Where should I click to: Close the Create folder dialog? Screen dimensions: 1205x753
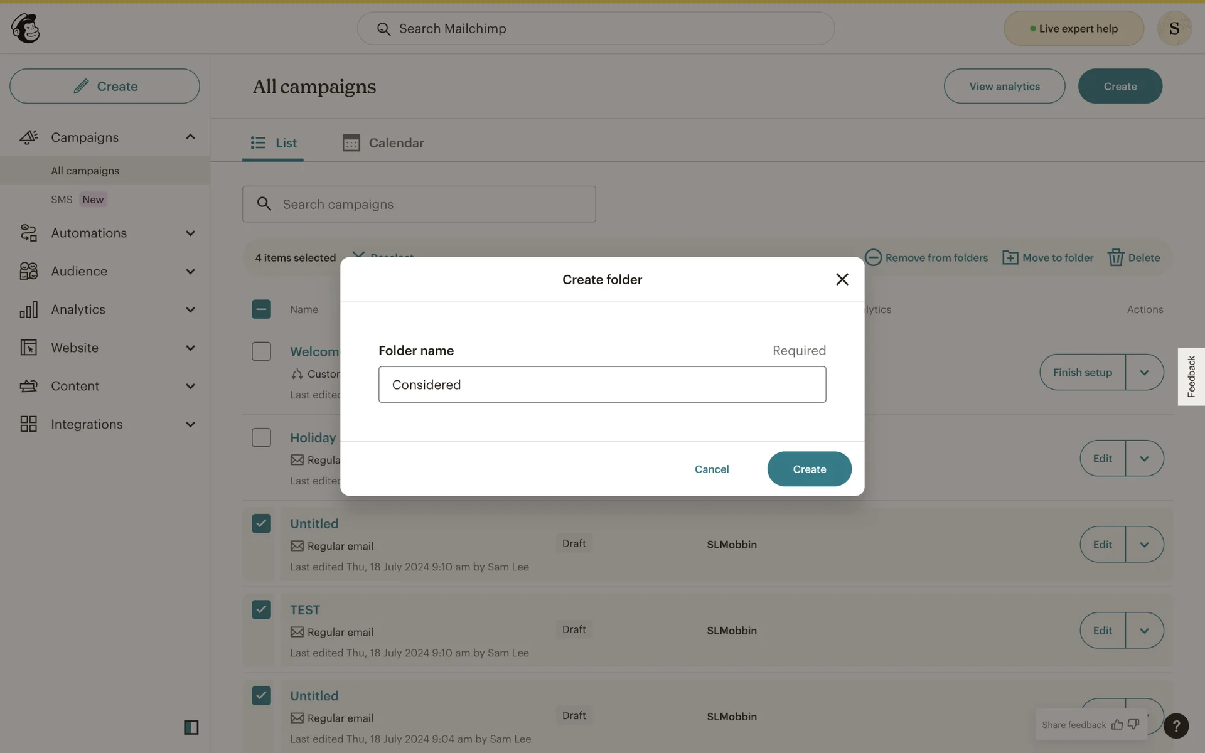click(x=842, y=279)
